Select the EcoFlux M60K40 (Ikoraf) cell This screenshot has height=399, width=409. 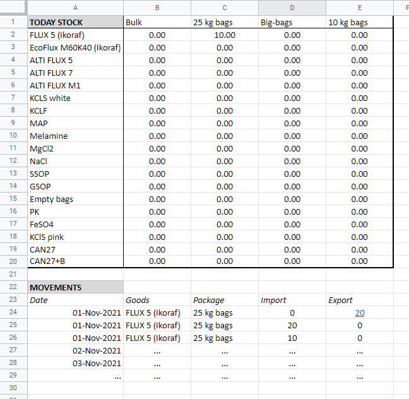pyautogui.click(x=75, y=47)
